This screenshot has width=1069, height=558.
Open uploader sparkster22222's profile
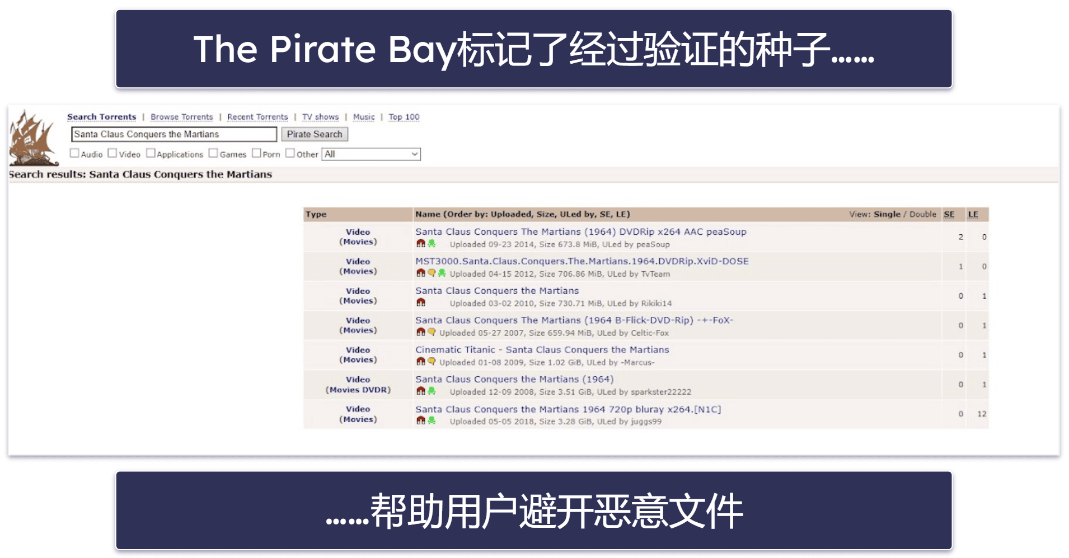coord(661,392)
